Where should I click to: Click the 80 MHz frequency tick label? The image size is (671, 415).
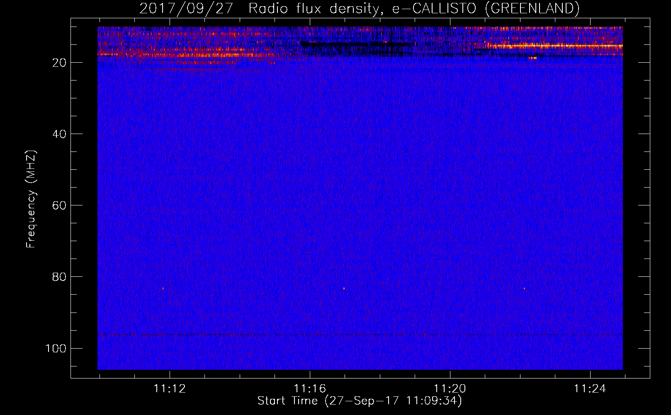point(59,277)
